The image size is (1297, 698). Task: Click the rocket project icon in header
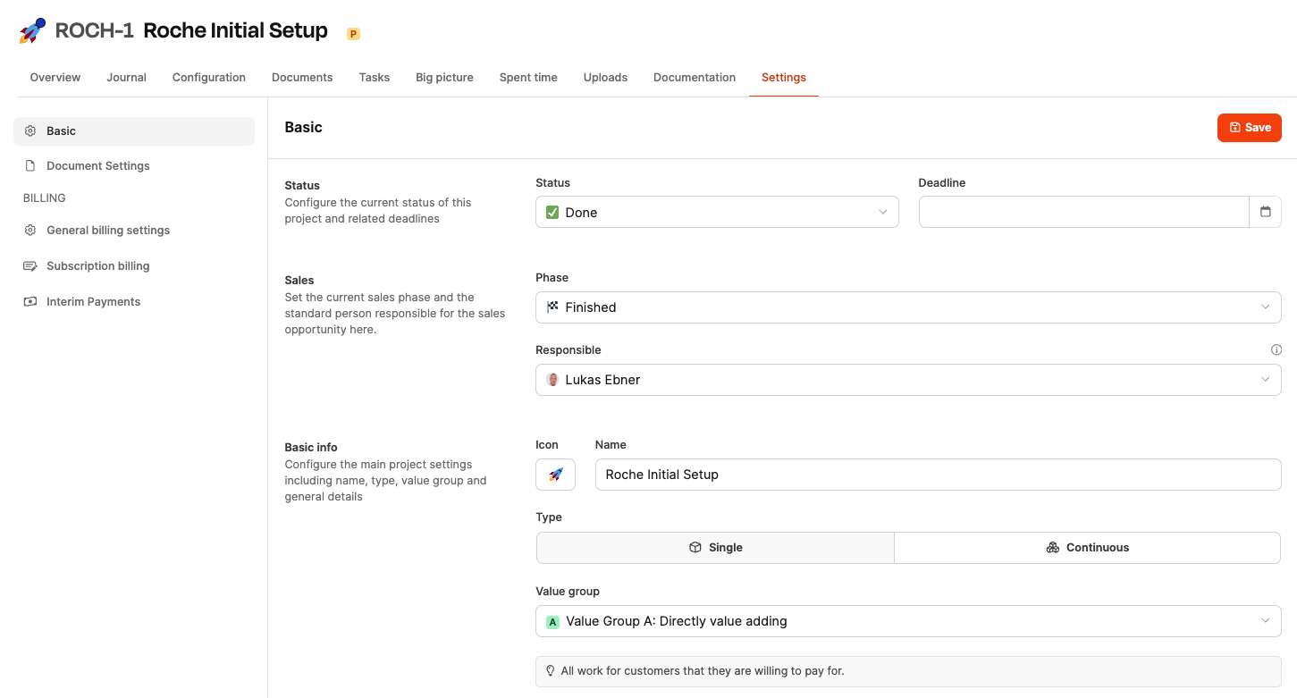click(x=32, y=31)
